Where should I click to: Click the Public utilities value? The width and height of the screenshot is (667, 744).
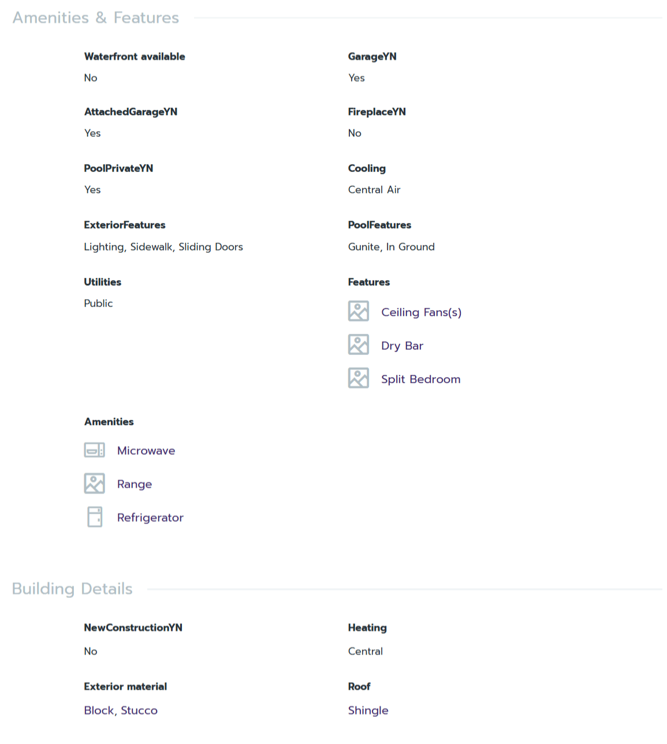point(98,304)
